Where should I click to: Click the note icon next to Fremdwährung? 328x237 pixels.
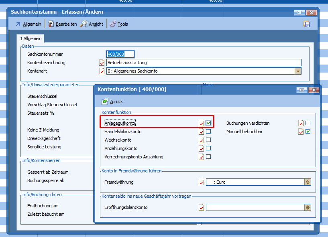(x=202, y=182)
